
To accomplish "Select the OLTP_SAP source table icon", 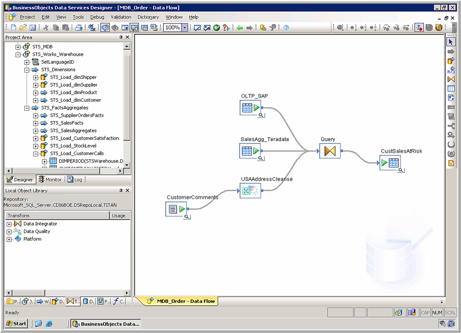I will tap(250, 109).
